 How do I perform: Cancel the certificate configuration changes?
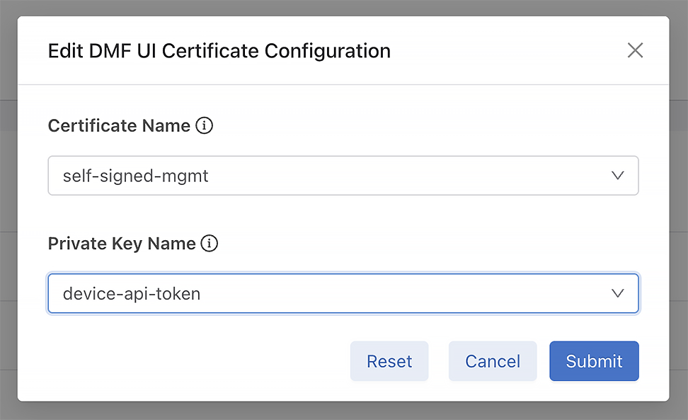pos(493,361)
